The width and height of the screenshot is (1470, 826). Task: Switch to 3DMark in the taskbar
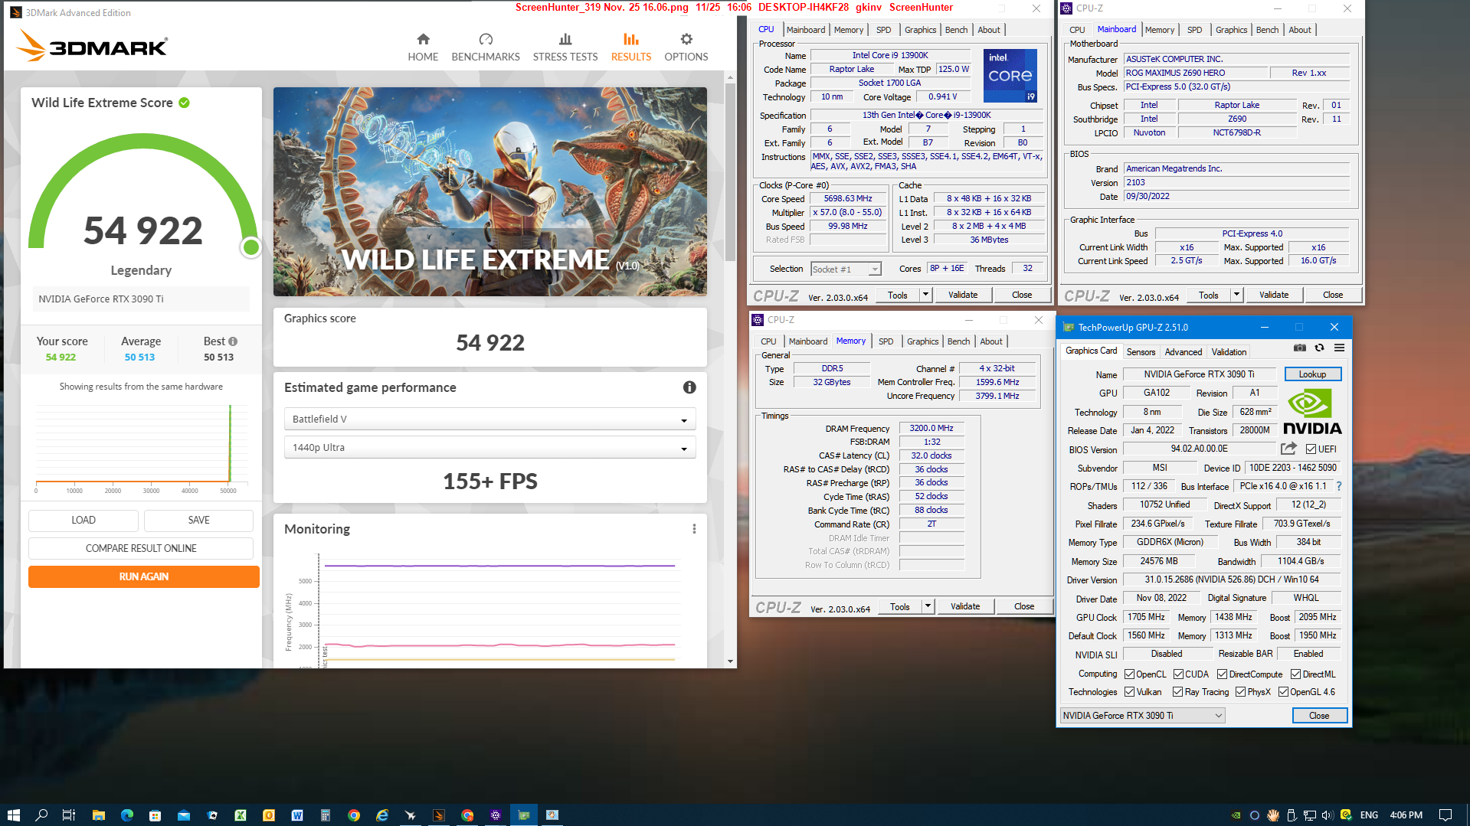pyautogui.click(x=439, y=815)
